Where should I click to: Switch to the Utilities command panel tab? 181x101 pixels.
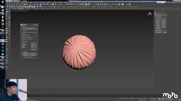(167, 11)
